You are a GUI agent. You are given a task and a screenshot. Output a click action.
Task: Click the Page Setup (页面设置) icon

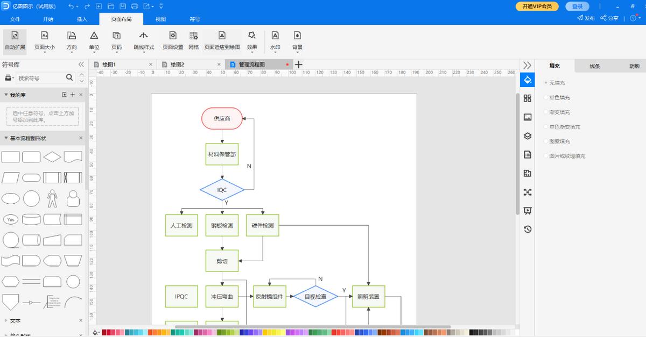(x=173, y=40)
